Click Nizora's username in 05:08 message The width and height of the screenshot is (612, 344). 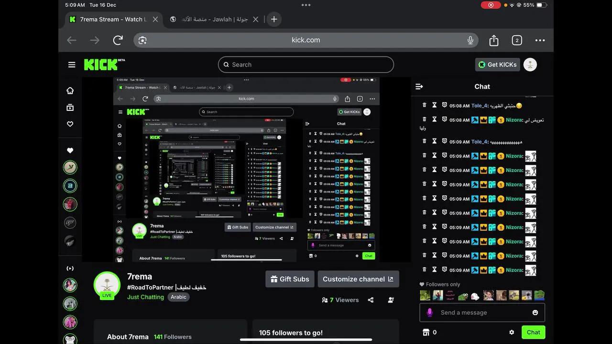514,120
